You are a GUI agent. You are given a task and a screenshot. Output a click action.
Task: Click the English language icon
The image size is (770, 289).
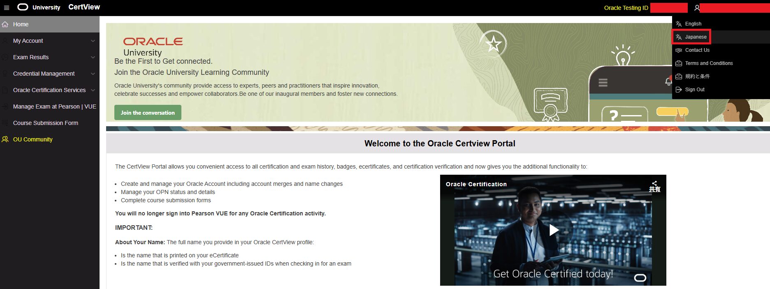pos(679,24)
